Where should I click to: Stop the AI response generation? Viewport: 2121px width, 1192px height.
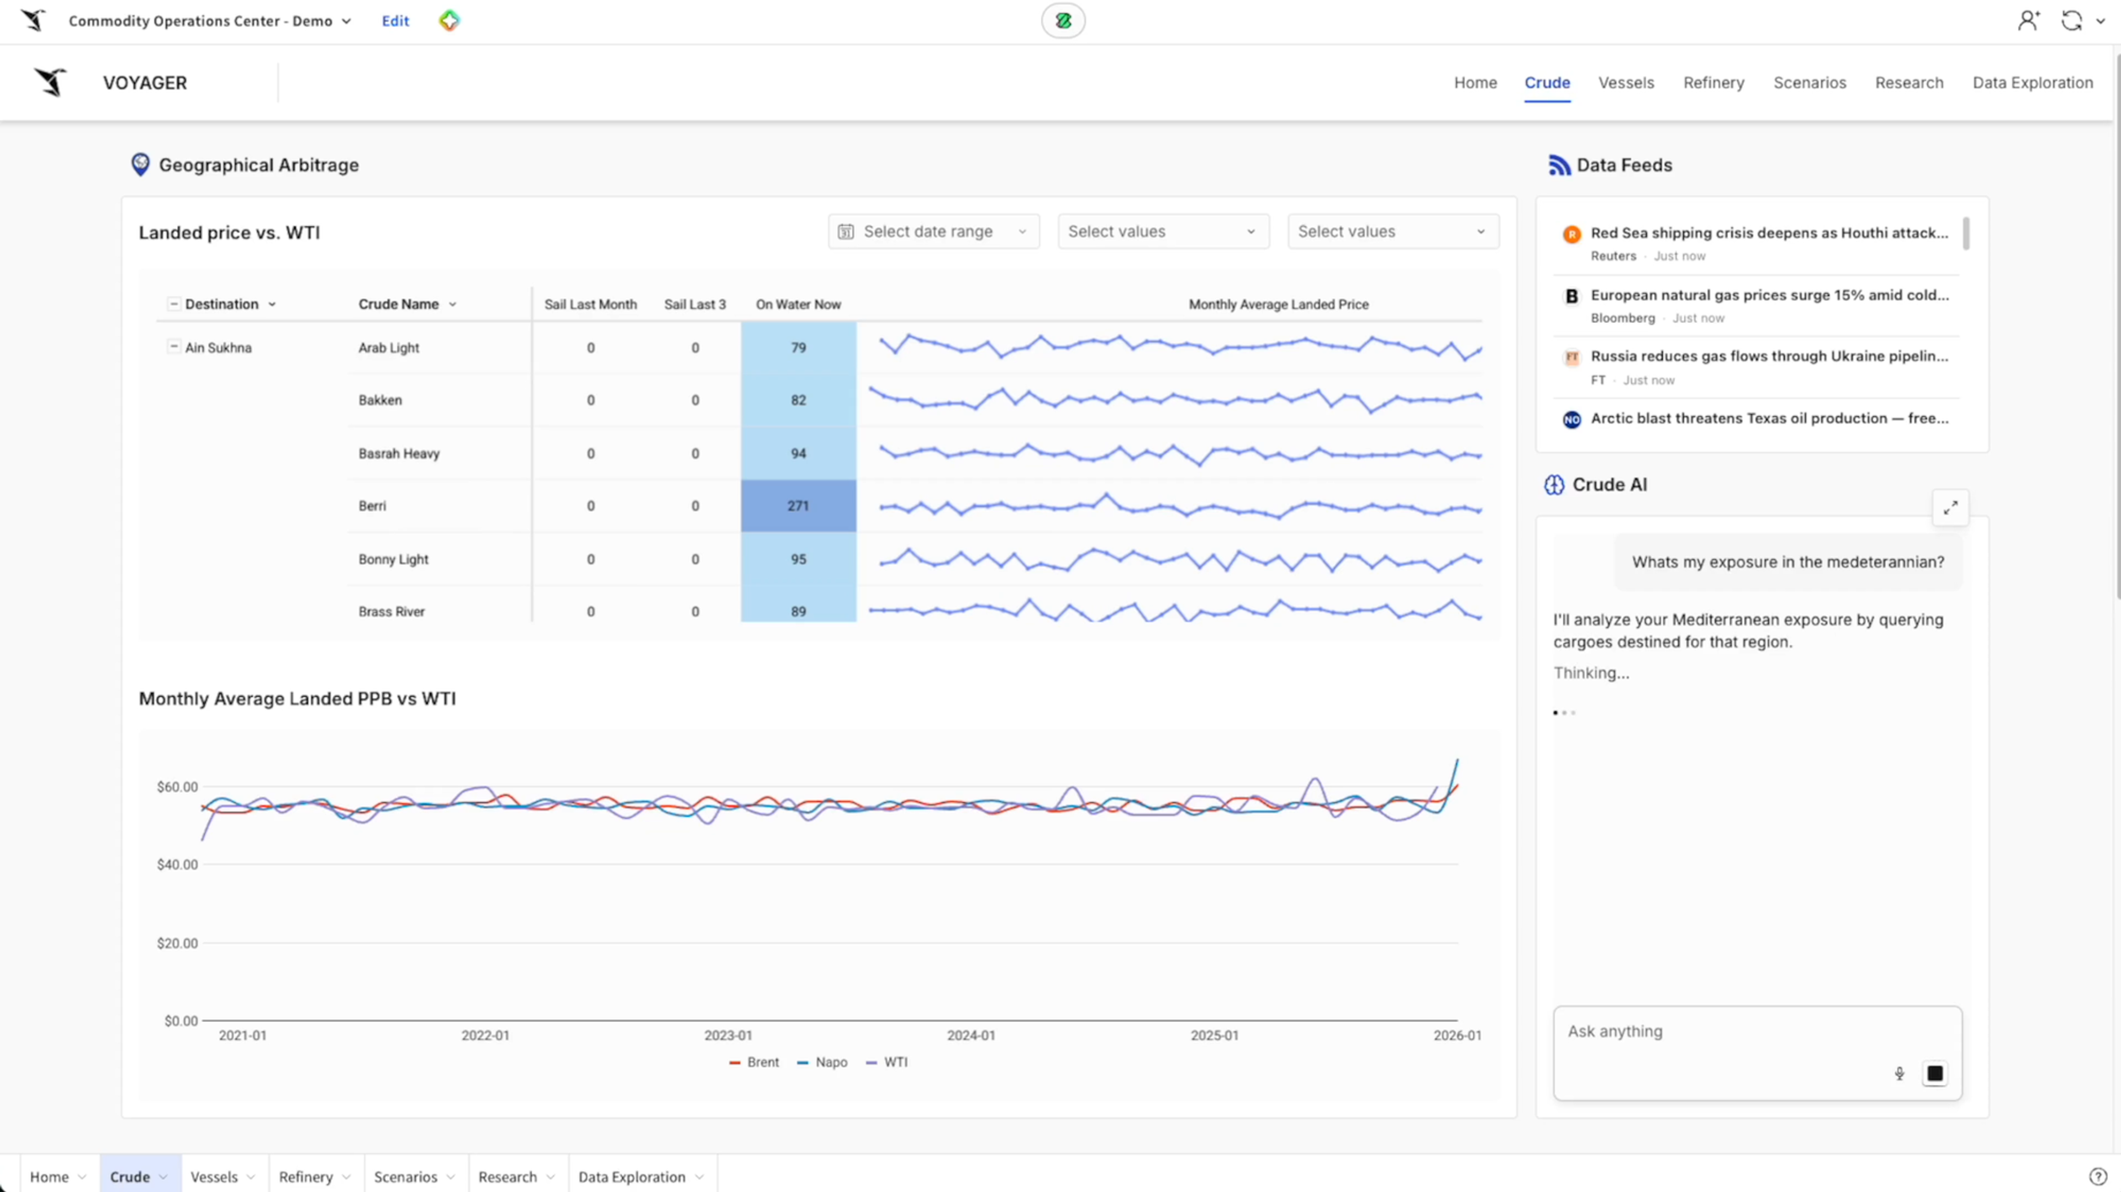point(1935,1073)
